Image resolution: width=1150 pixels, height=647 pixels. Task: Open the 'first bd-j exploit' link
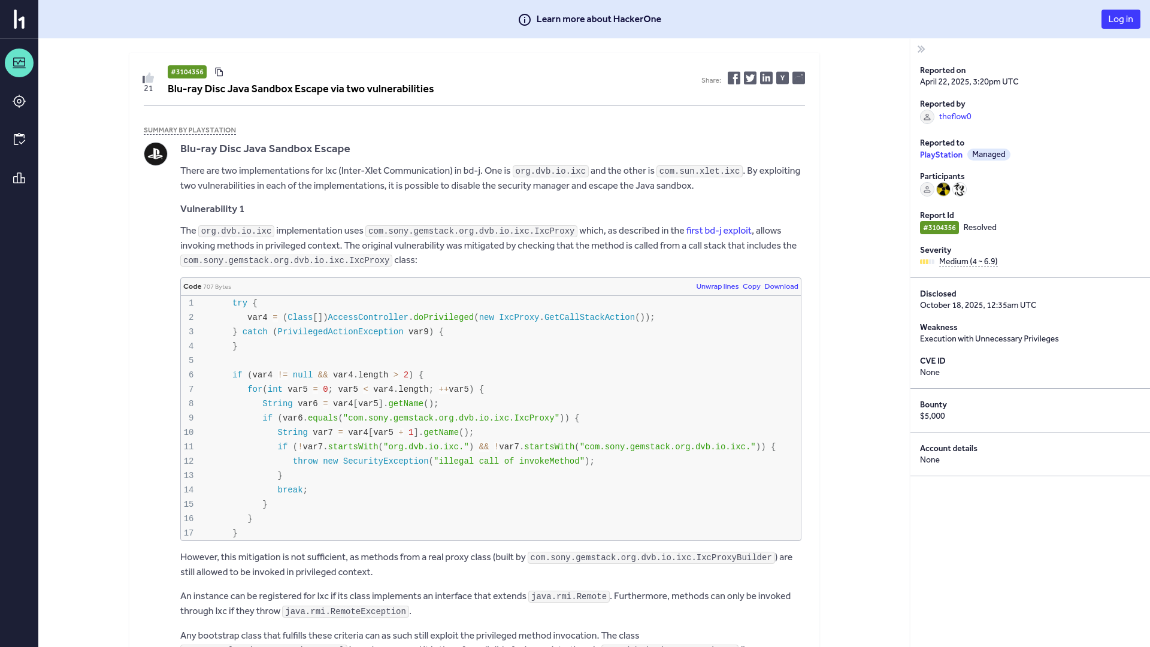[719, 230]
